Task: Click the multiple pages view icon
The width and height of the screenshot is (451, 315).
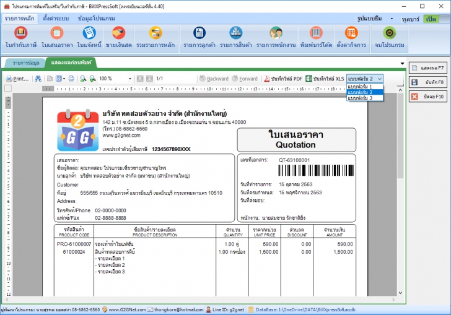Action: (59, 79)
